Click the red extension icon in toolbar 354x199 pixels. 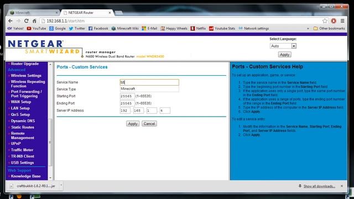pyautogui.click(x=334, y=21)
